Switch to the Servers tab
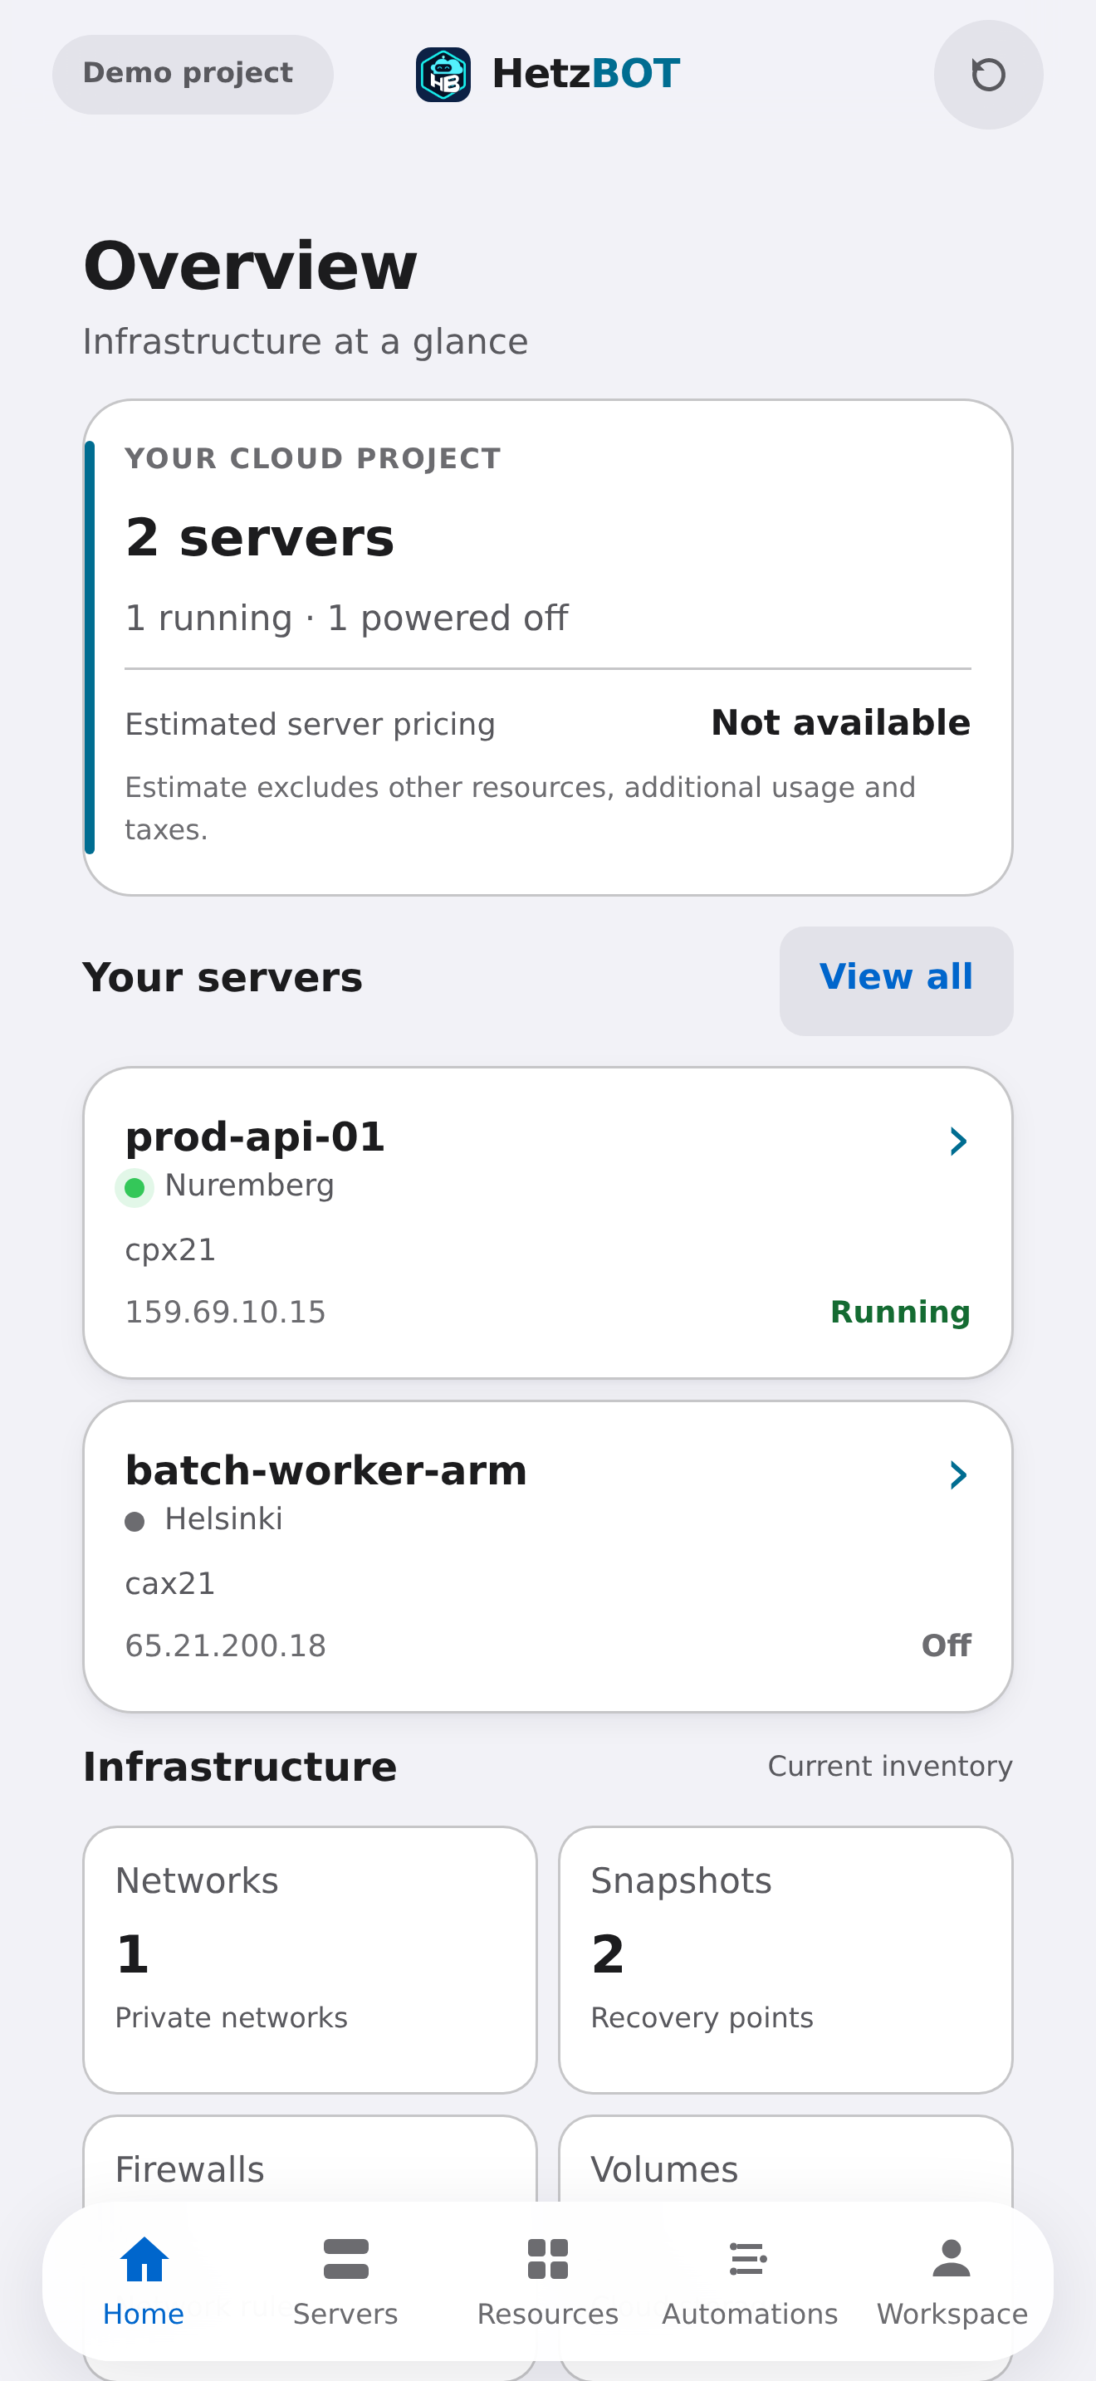This screenshot has height=2381, width=1096. [345, 2281]
